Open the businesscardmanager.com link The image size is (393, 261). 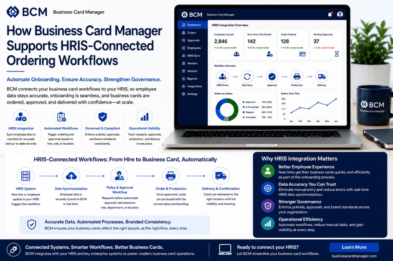click(x=354, y=256)
